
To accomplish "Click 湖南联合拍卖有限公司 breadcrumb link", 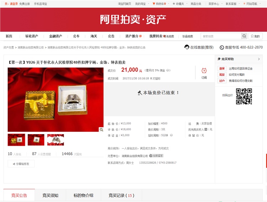I will pos(31,47).
